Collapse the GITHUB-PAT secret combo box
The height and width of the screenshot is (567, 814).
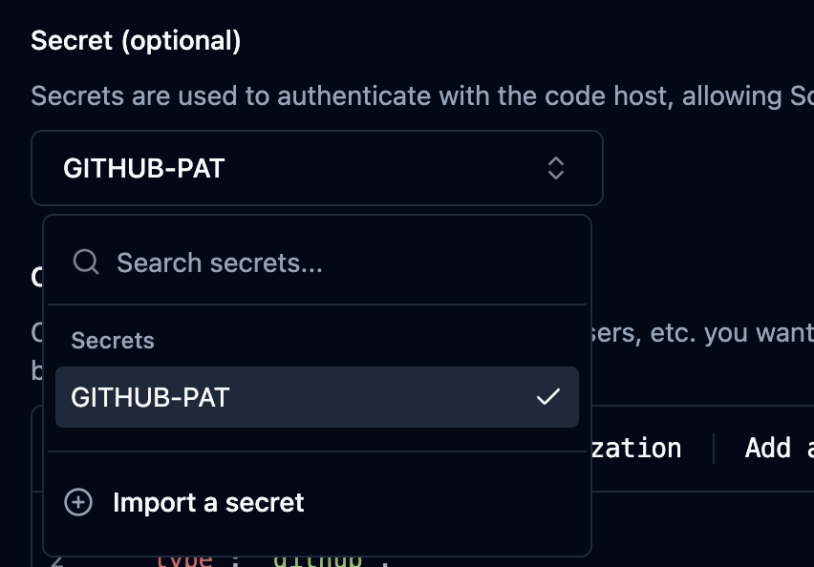coord(316,169)
